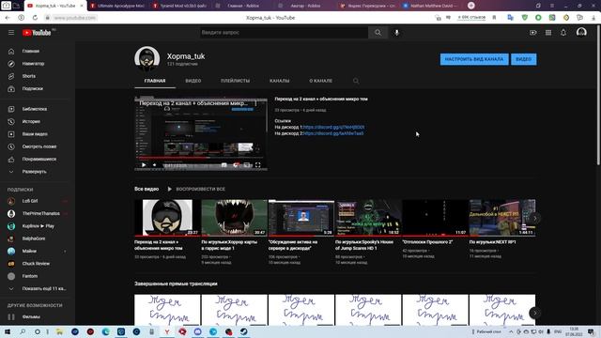The height and width of the screenshot is (338, 601).
Task: Click the page vertical scrollbar
Action: [x=598, y=96]
